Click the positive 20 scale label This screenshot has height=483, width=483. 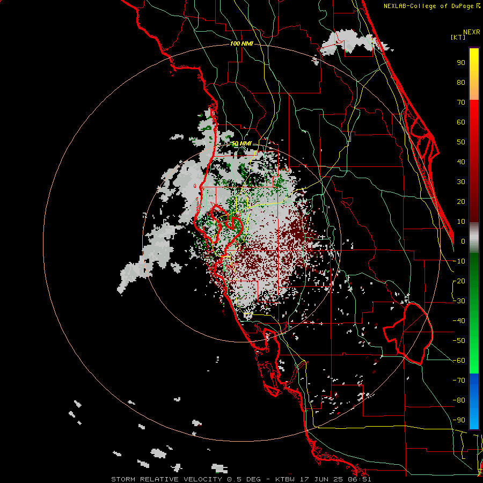click(x=461, y=201)
